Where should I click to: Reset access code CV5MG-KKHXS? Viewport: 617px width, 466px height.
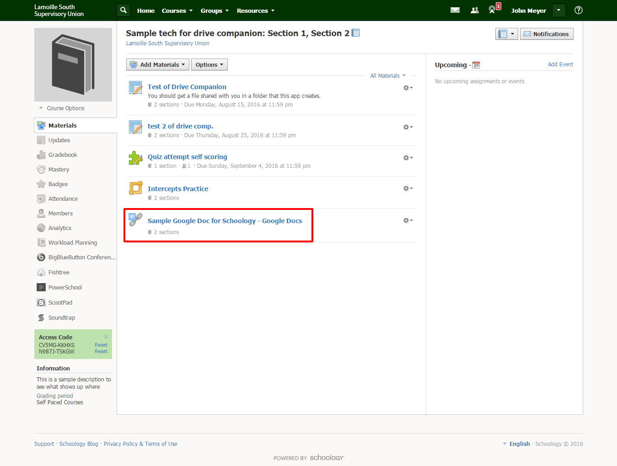pos(101,345)
